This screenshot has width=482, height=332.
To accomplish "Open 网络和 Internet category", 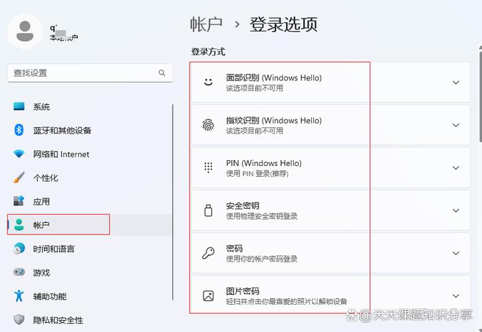I will (90, 154).
